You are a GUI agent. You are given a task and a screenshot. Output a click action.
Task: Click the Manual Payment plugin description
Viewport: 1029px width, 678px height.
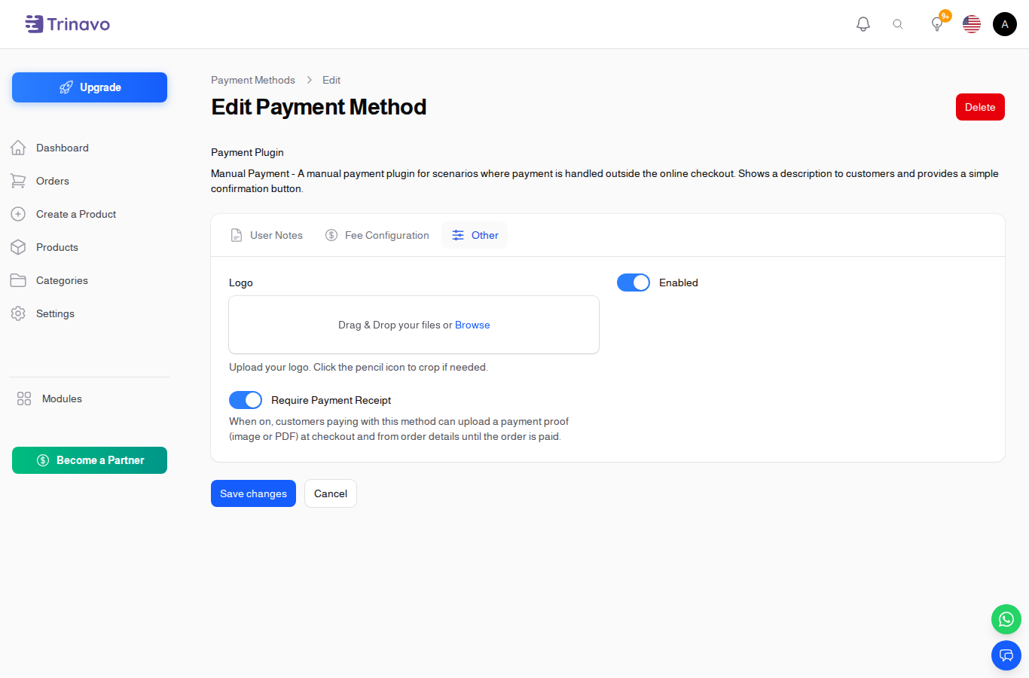tap(605, 181)
